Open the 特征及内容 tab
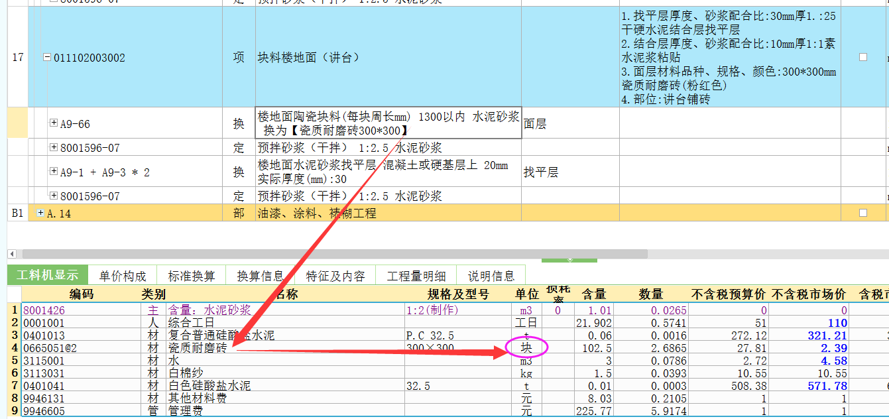This screenshot has height=419, width=889. (335, 276)
